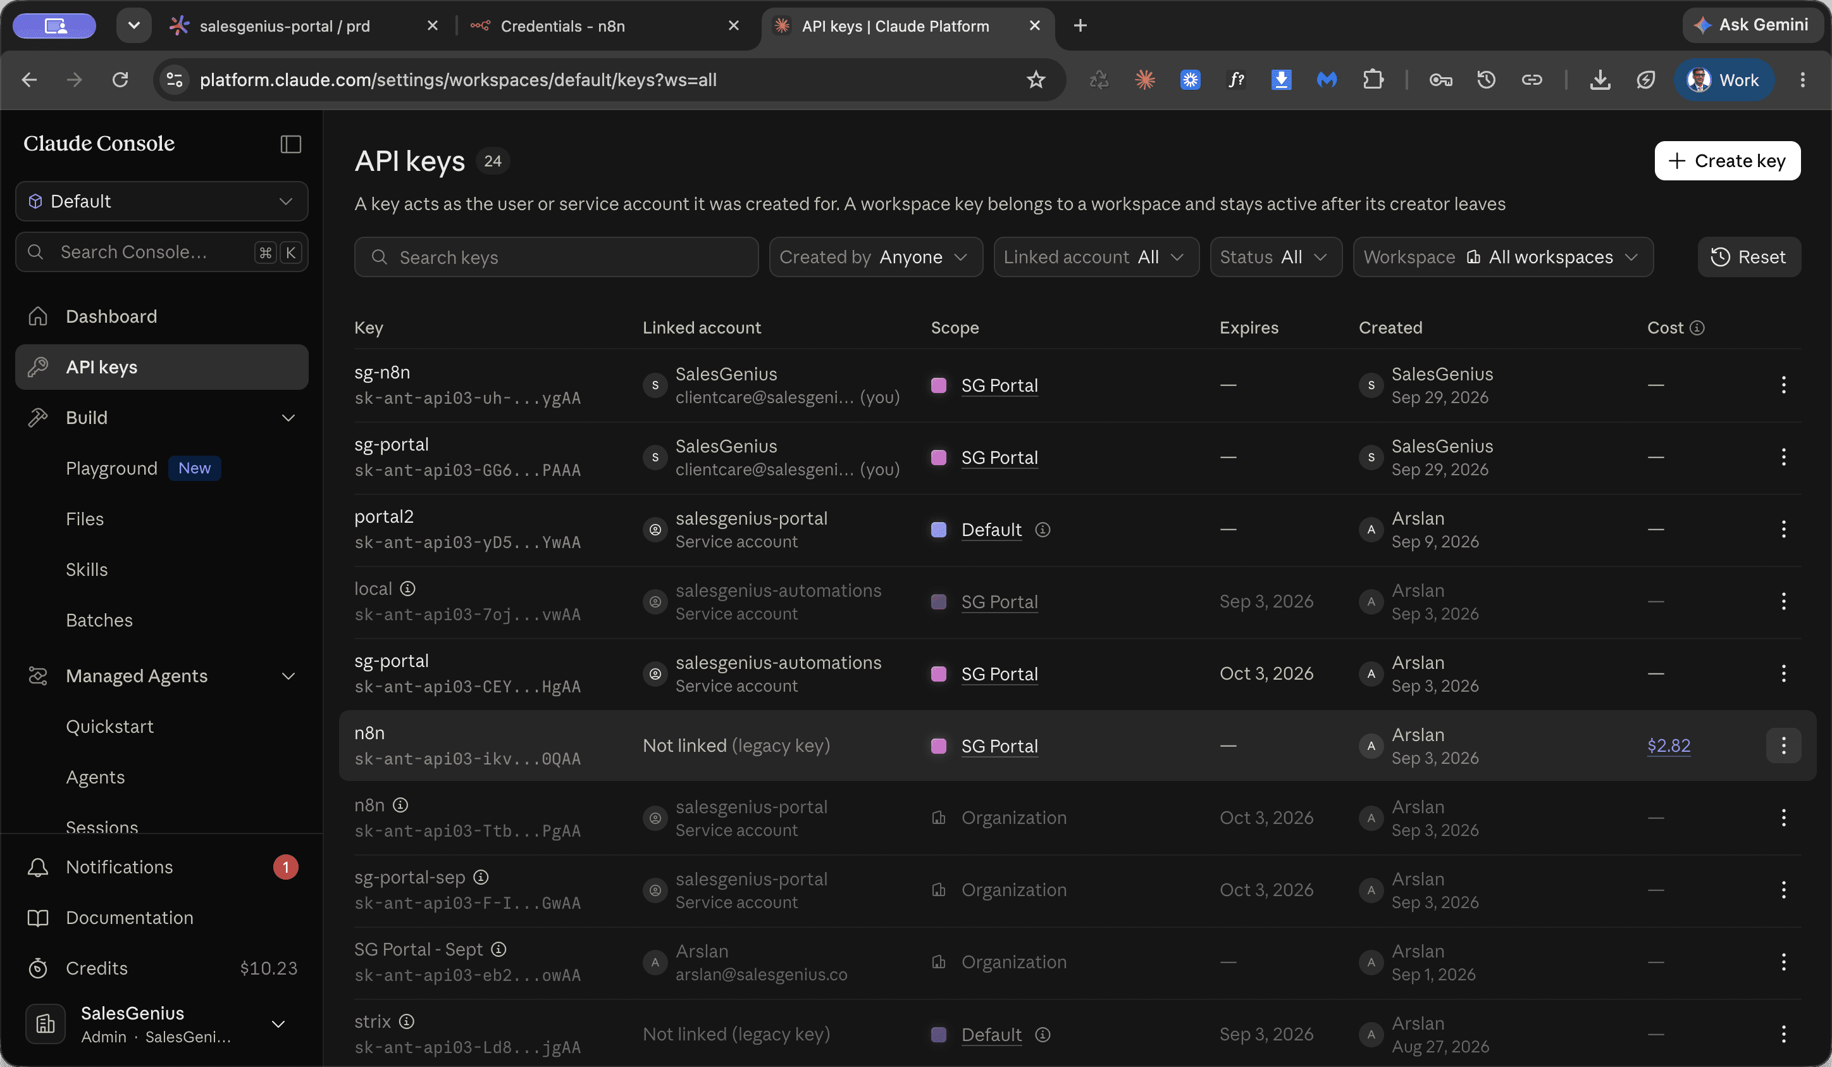
Task: Click the Cost info icon in header
Action: (1697, 328)
